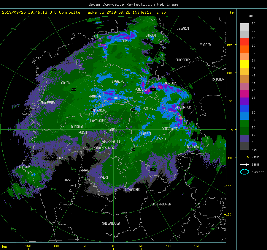Pick the purple swatch between 39 and 36

point(244,101)
